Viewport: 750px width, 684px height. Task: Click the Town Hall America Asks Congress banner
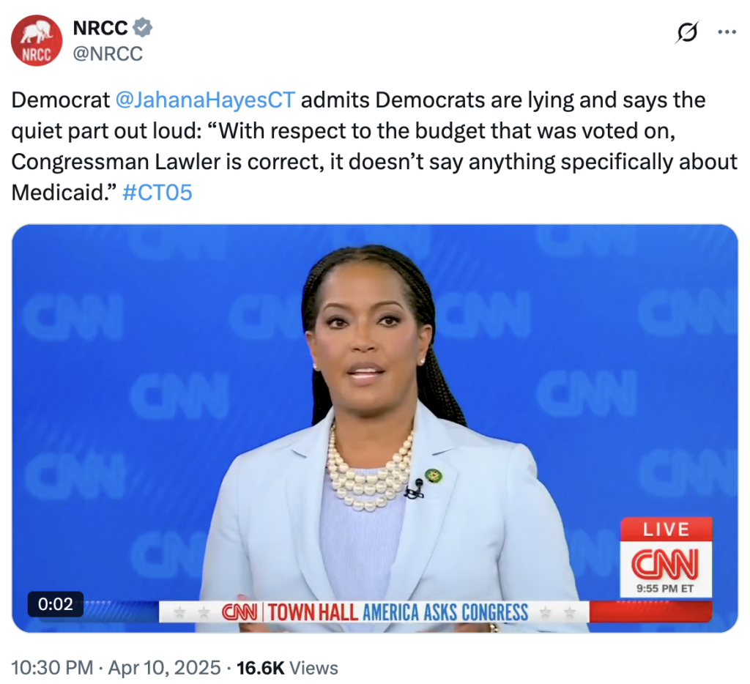click(398, 613)
